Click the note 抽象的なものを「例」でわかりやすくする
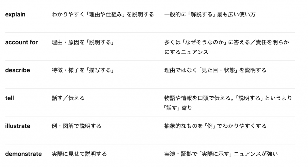The width and height of the screenshot is (308, 167). point(215,126)
